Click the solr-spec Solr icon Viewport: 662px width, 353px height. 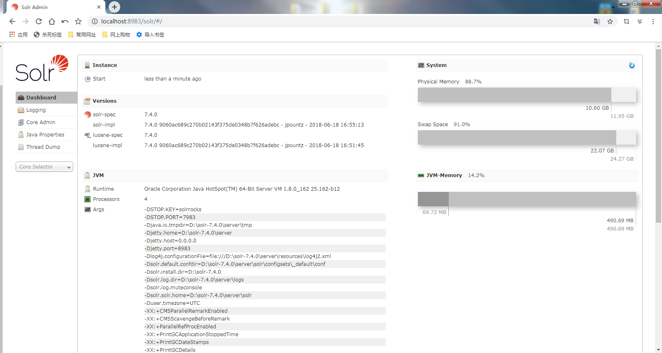tap(88, 115)
